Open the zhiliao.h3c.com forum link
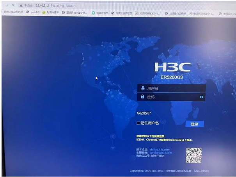This screenshot has height=177, width=236. tap(160, 150)
